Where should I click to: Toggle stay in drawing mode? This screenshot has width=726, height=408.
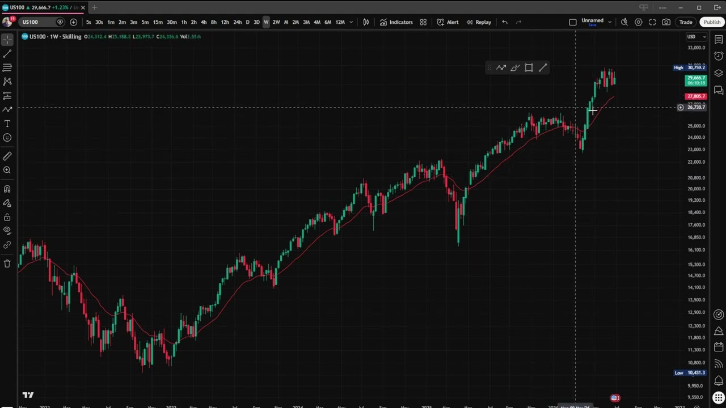click(7, 203)
